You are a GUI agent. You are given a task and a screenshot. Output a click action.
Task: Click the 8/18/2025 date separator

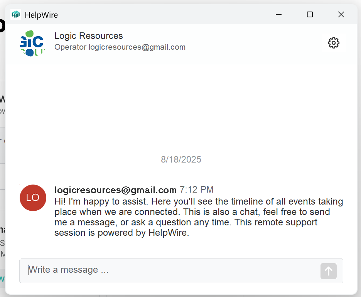coord(181,159)
